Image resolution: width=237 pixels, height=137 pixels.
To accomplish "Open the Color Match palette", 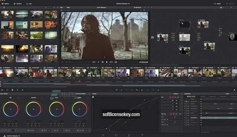I will 7,90.
